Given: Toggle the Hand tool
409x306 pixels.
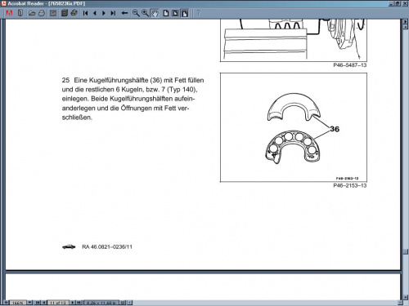Looking at the screenshot, I should (155, 13).
